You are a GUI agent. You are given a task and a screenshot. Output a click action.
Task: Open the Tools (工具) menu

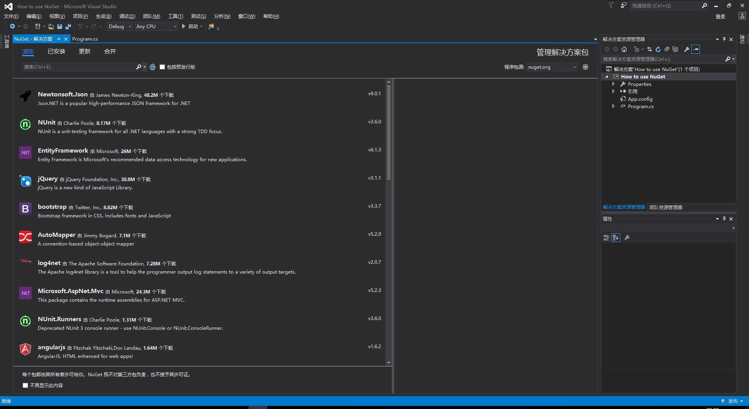point(176,16)
